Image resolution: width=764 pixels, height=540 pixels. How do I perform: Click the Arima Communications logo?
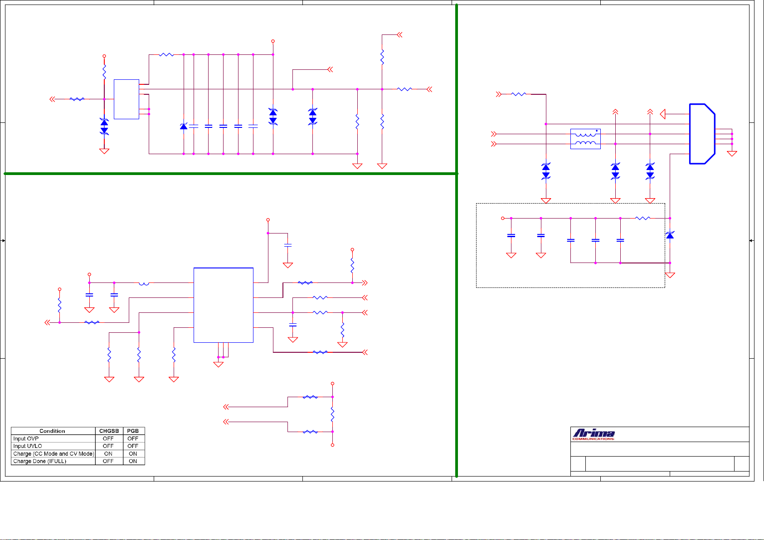[593, 434]
